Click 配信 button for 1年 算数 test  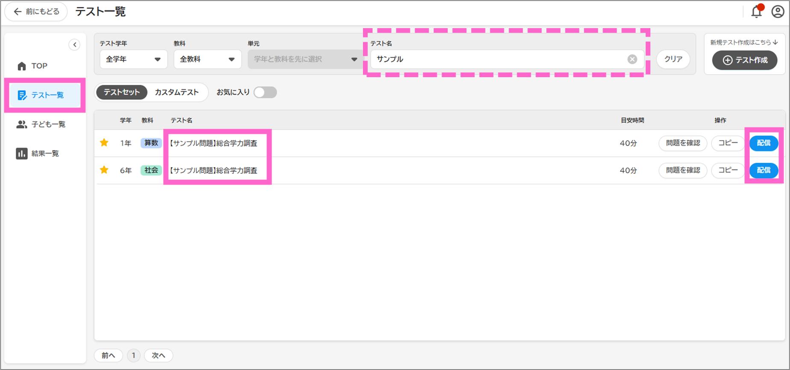764,143
